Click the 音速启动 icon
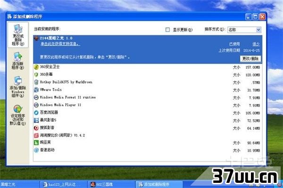This screenshot has width=283, height=188. [x=36, y=150]
